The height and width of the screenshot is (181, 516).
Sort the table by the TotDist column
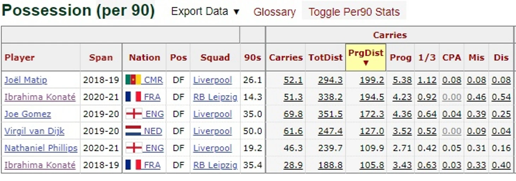326,58
